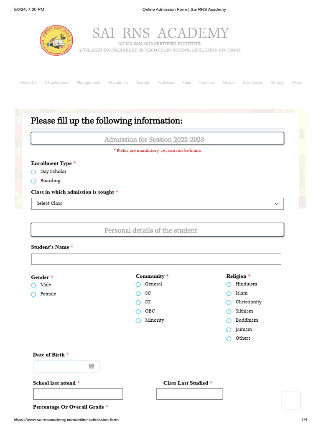
Task: Choose Boarding enrollment type
Action: click(33, 181)
